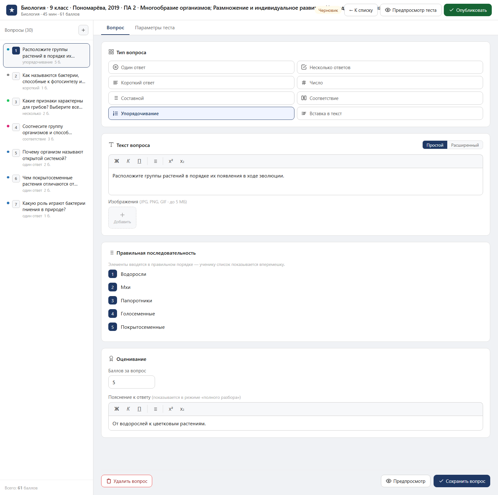Apply superscript in question text toolbar
This screenshot has height=495, width=498.
click(x=171, y=161)
